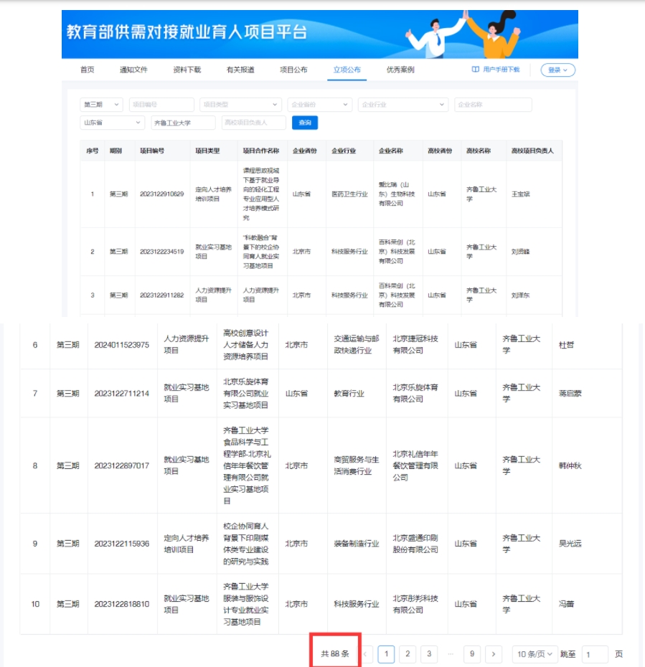Click the 项目编号 column header

click(152, 151)
